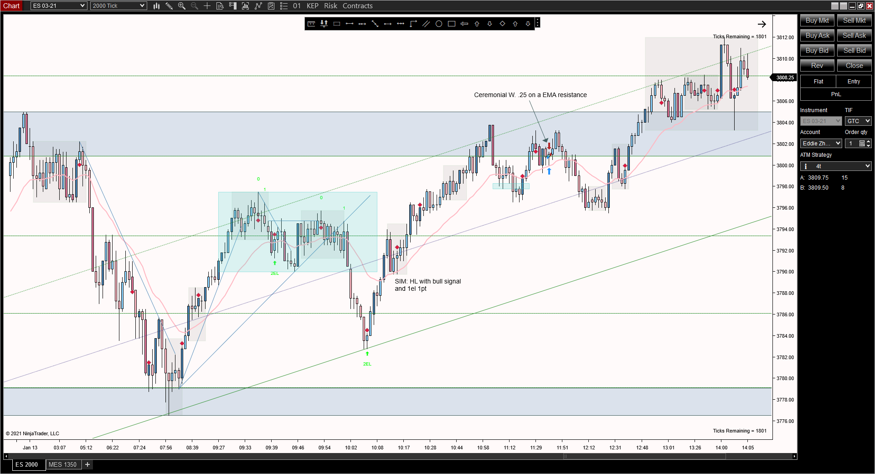Select the horizontal arrow line tool
The width and height of the screenshot is (875, 474).
click(388, 24)
